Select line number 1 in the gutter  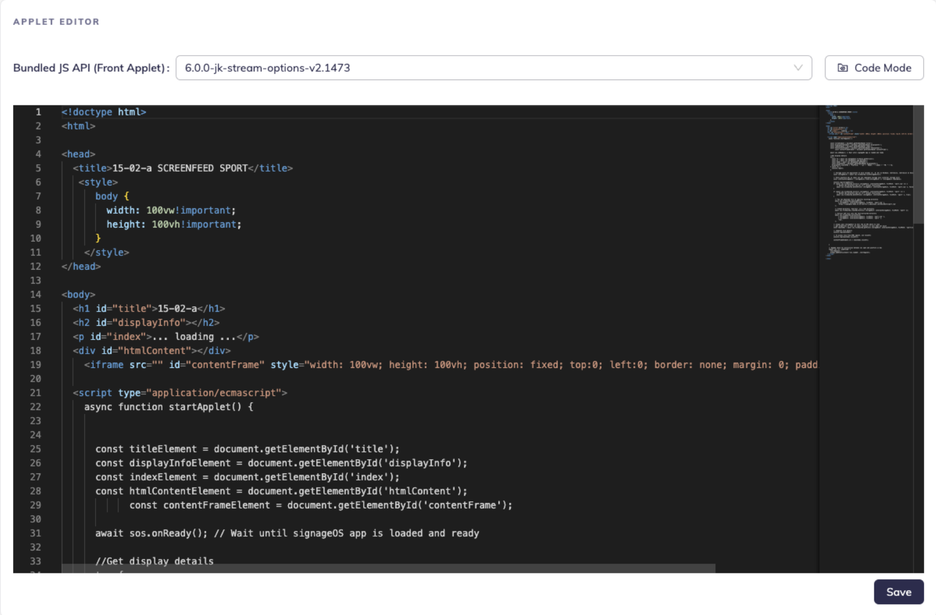38,112
